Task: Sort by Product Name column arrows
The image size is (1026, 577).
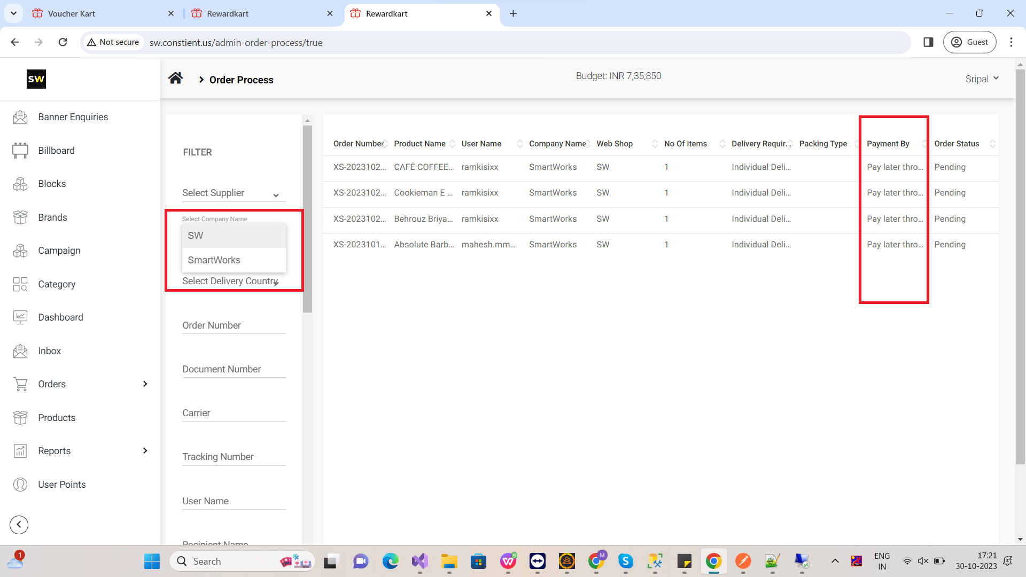Action: point(453,144)
